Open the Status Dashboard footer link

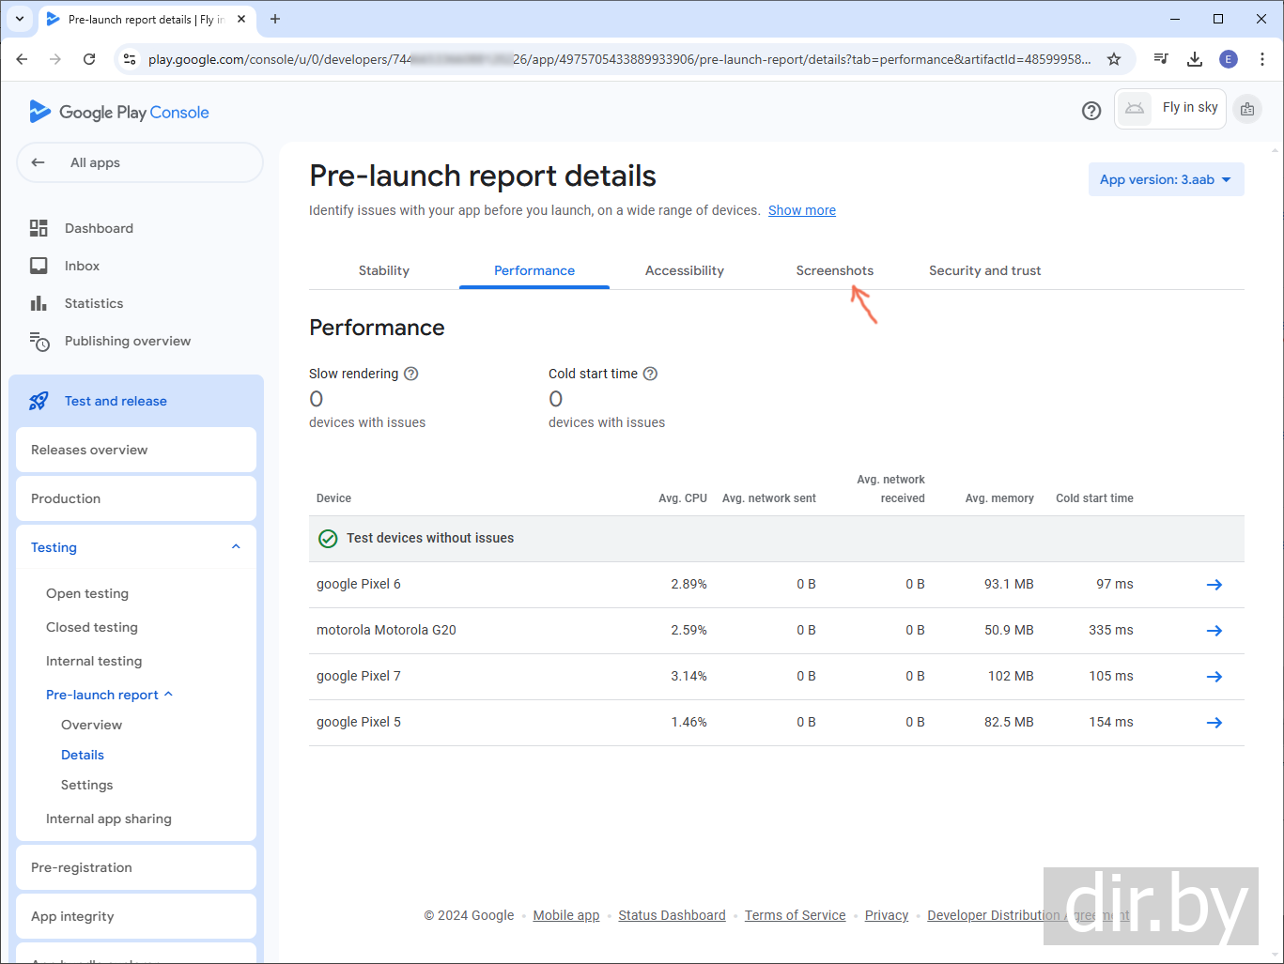click(x=672, y=915)
